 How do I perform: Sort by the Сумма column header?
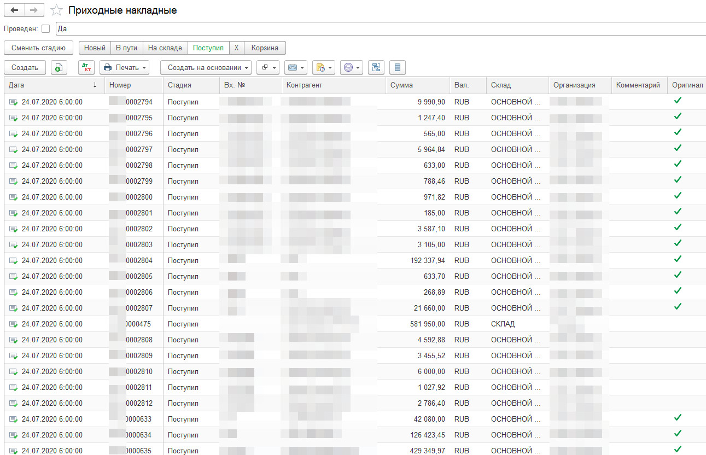click(x=402, y=85)
